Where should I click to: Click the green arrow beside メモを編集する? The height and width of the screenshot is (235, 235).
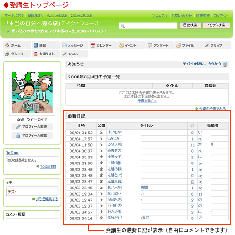tap(34, 199)
